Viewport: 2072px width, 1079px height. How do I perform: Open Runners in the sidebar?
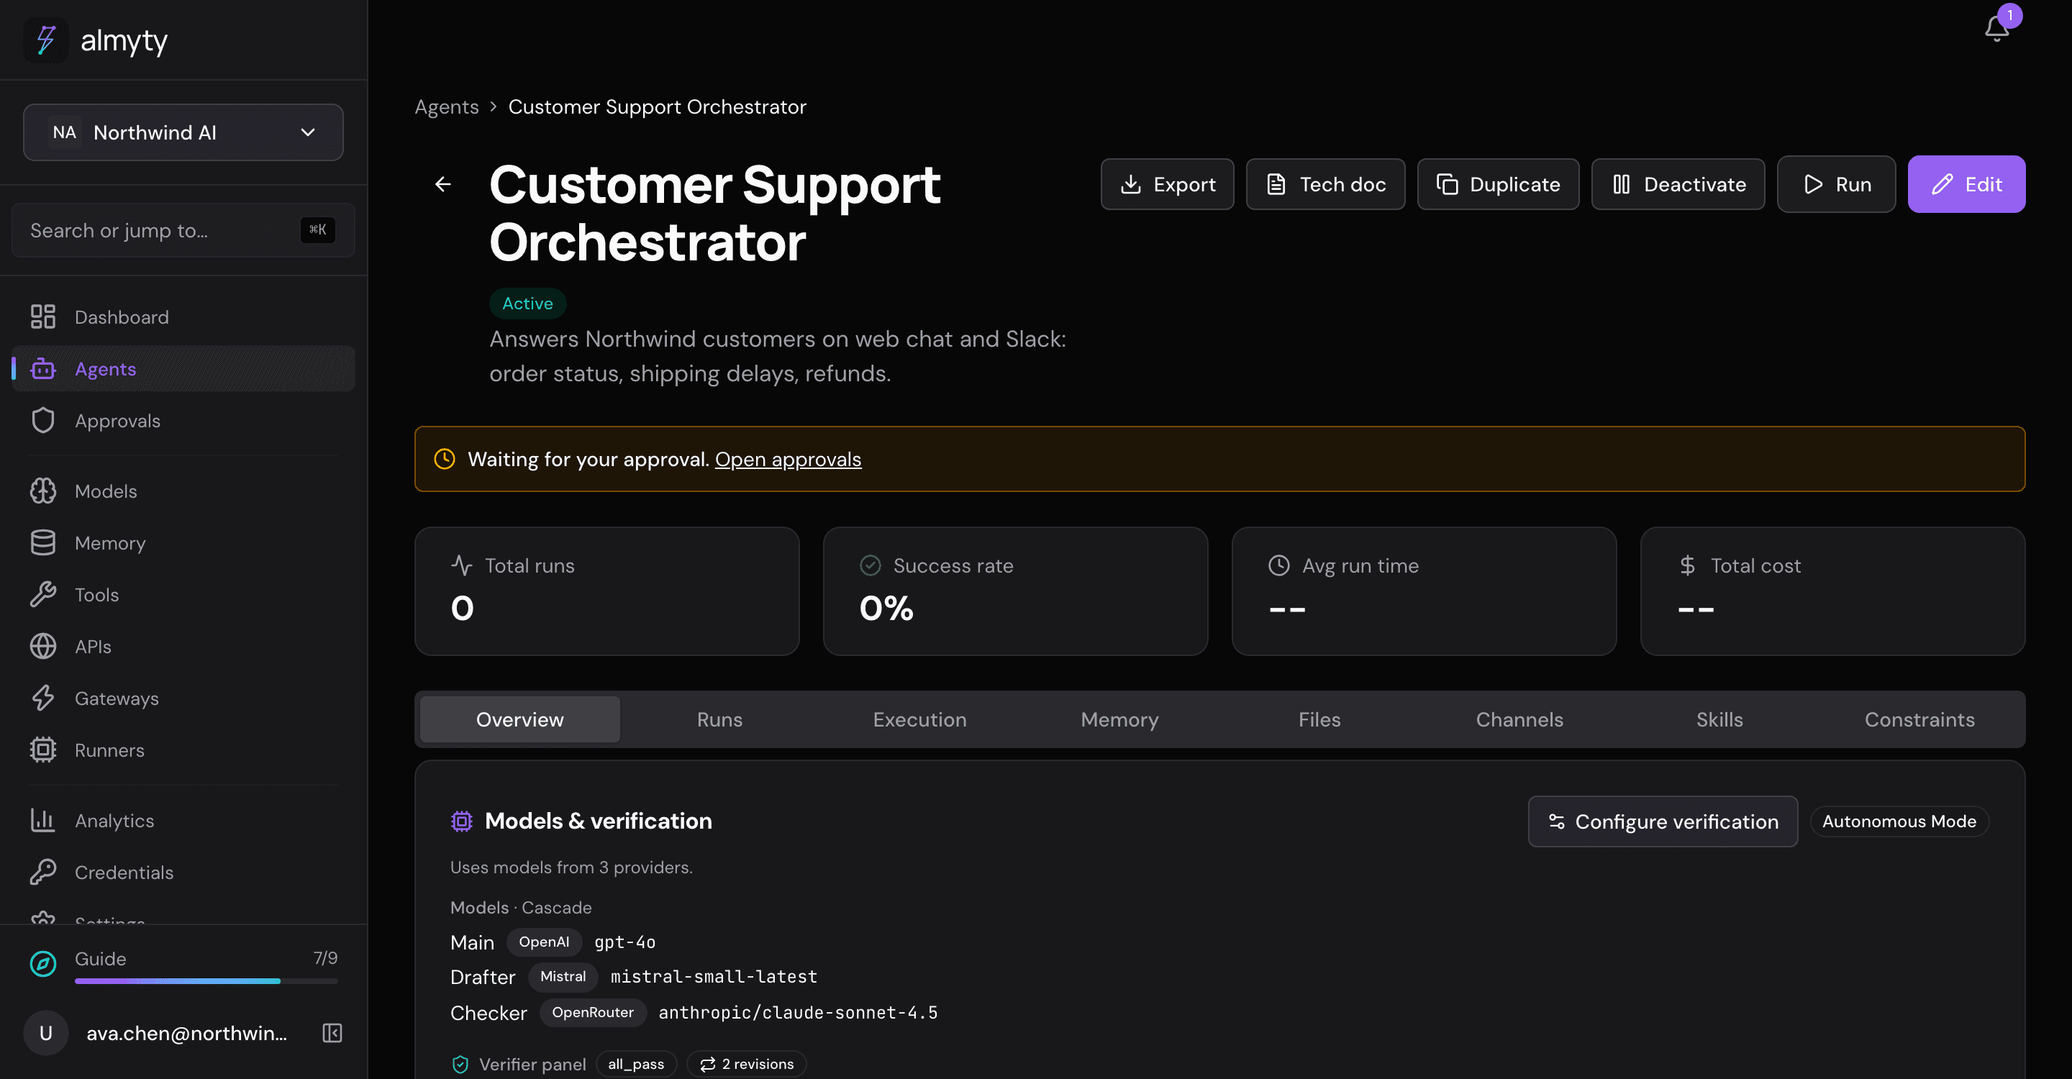(x=183, y=750)
